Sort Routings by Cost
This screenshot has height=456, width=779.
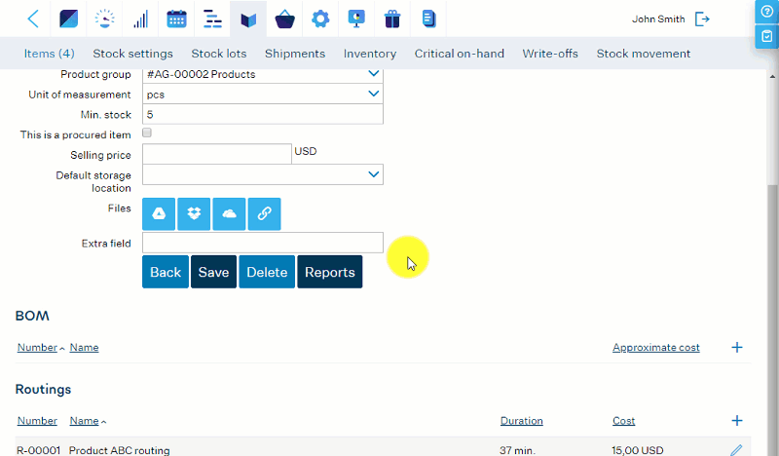(x=623, y=421)
